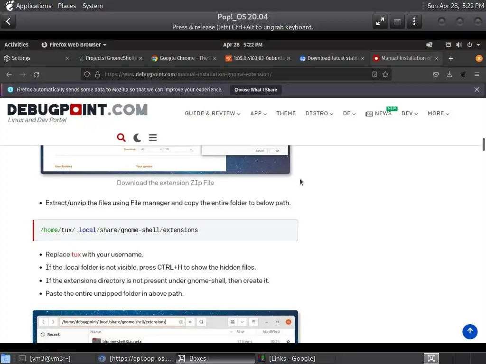Close the Settings tab
486x364 pixels.
point(67,58)
